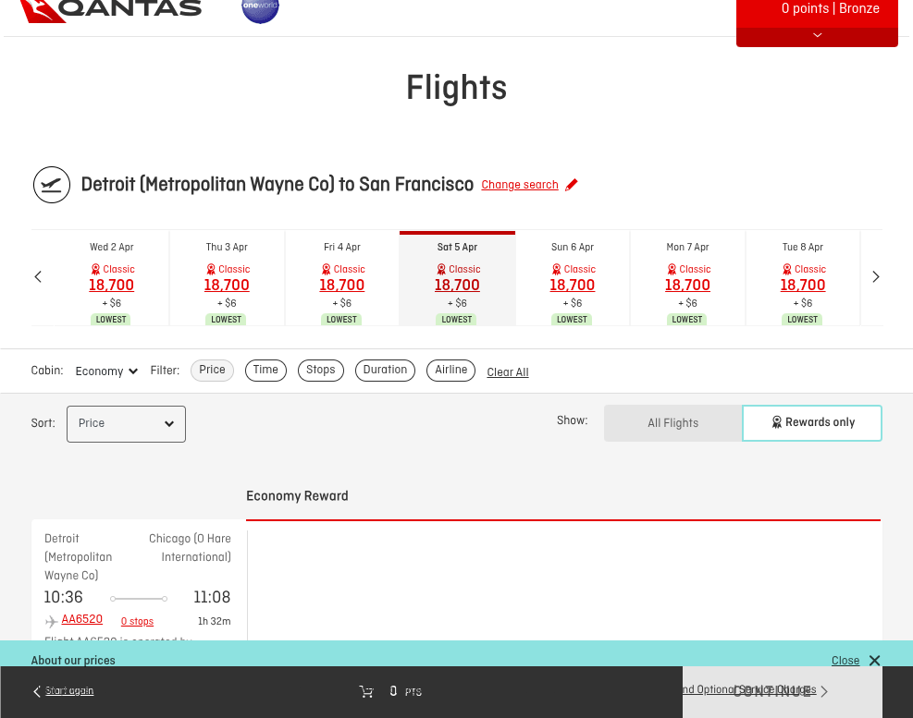The image size is (913, 718).
Task: Click the LOWEST badge under Sat 5 Apr
Action: click(457, 320)
